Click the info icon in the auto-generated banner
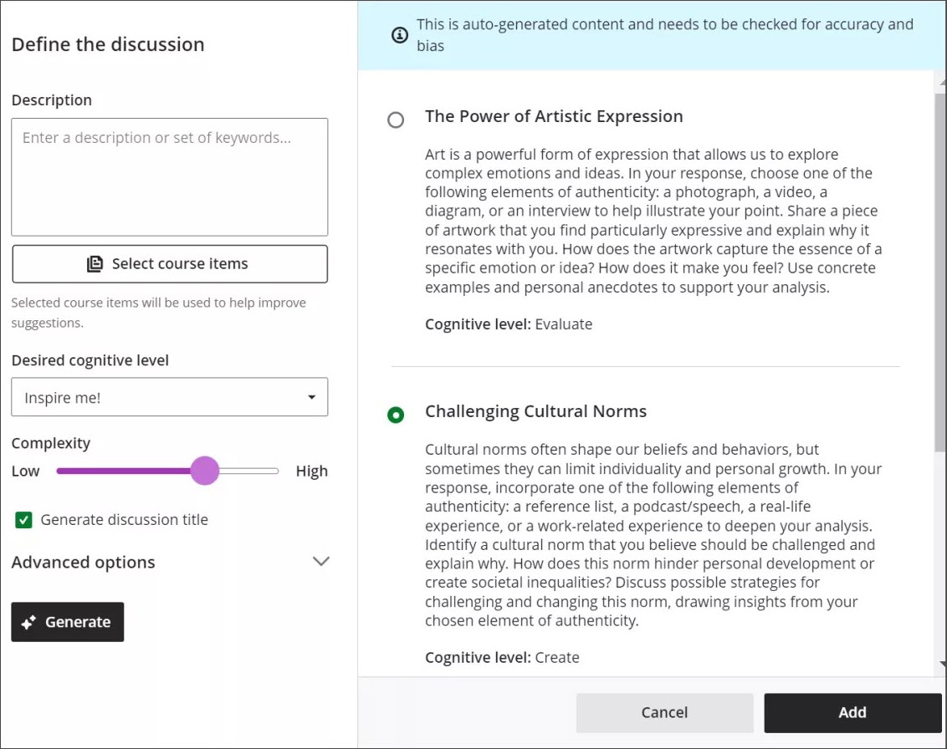This screenshot has width=947, height=749. click(399, 35)
